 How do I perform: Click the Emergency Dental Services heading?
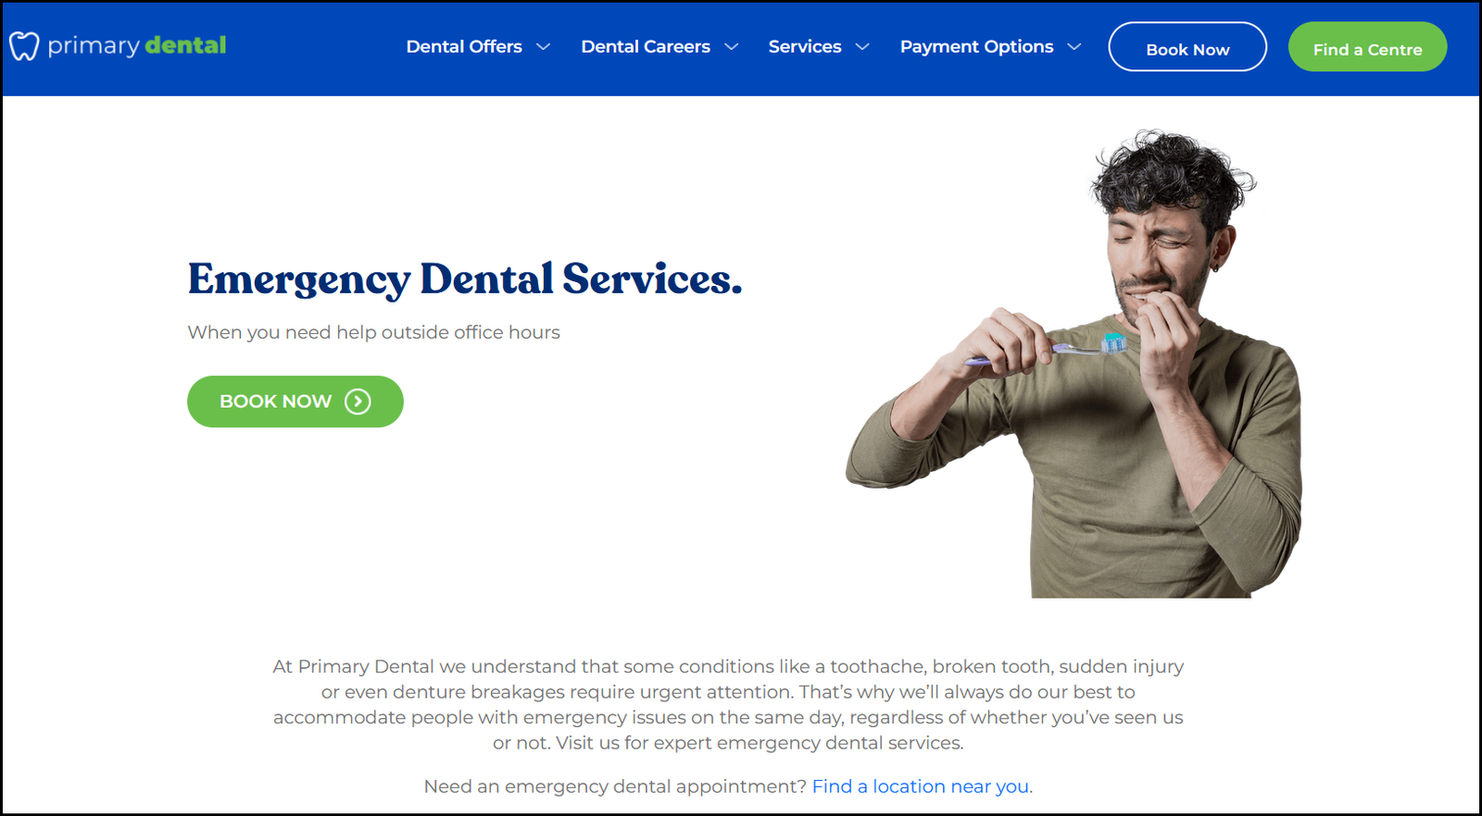465,279
